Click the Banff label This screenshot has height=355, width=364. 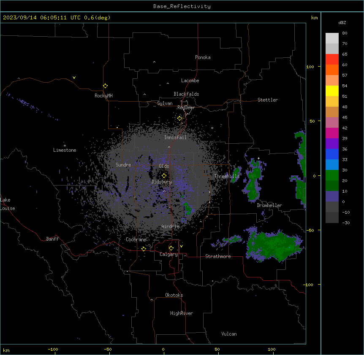coord(52,239)
